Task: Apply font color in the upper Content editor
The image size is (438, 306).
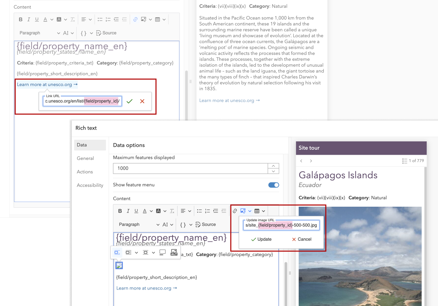Action: click(x=45, y=20)
